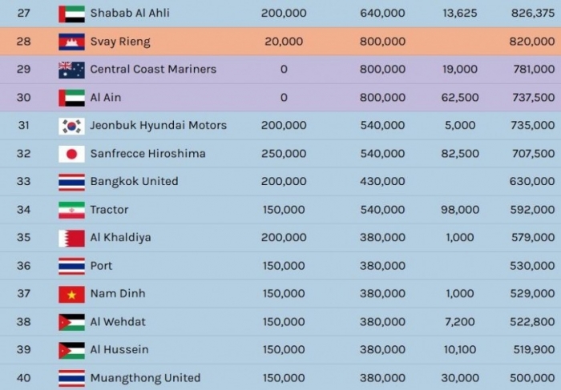
Task: Click the Iran flag next to Tractor
Action: pyautogui.click(x=71, y=210)
